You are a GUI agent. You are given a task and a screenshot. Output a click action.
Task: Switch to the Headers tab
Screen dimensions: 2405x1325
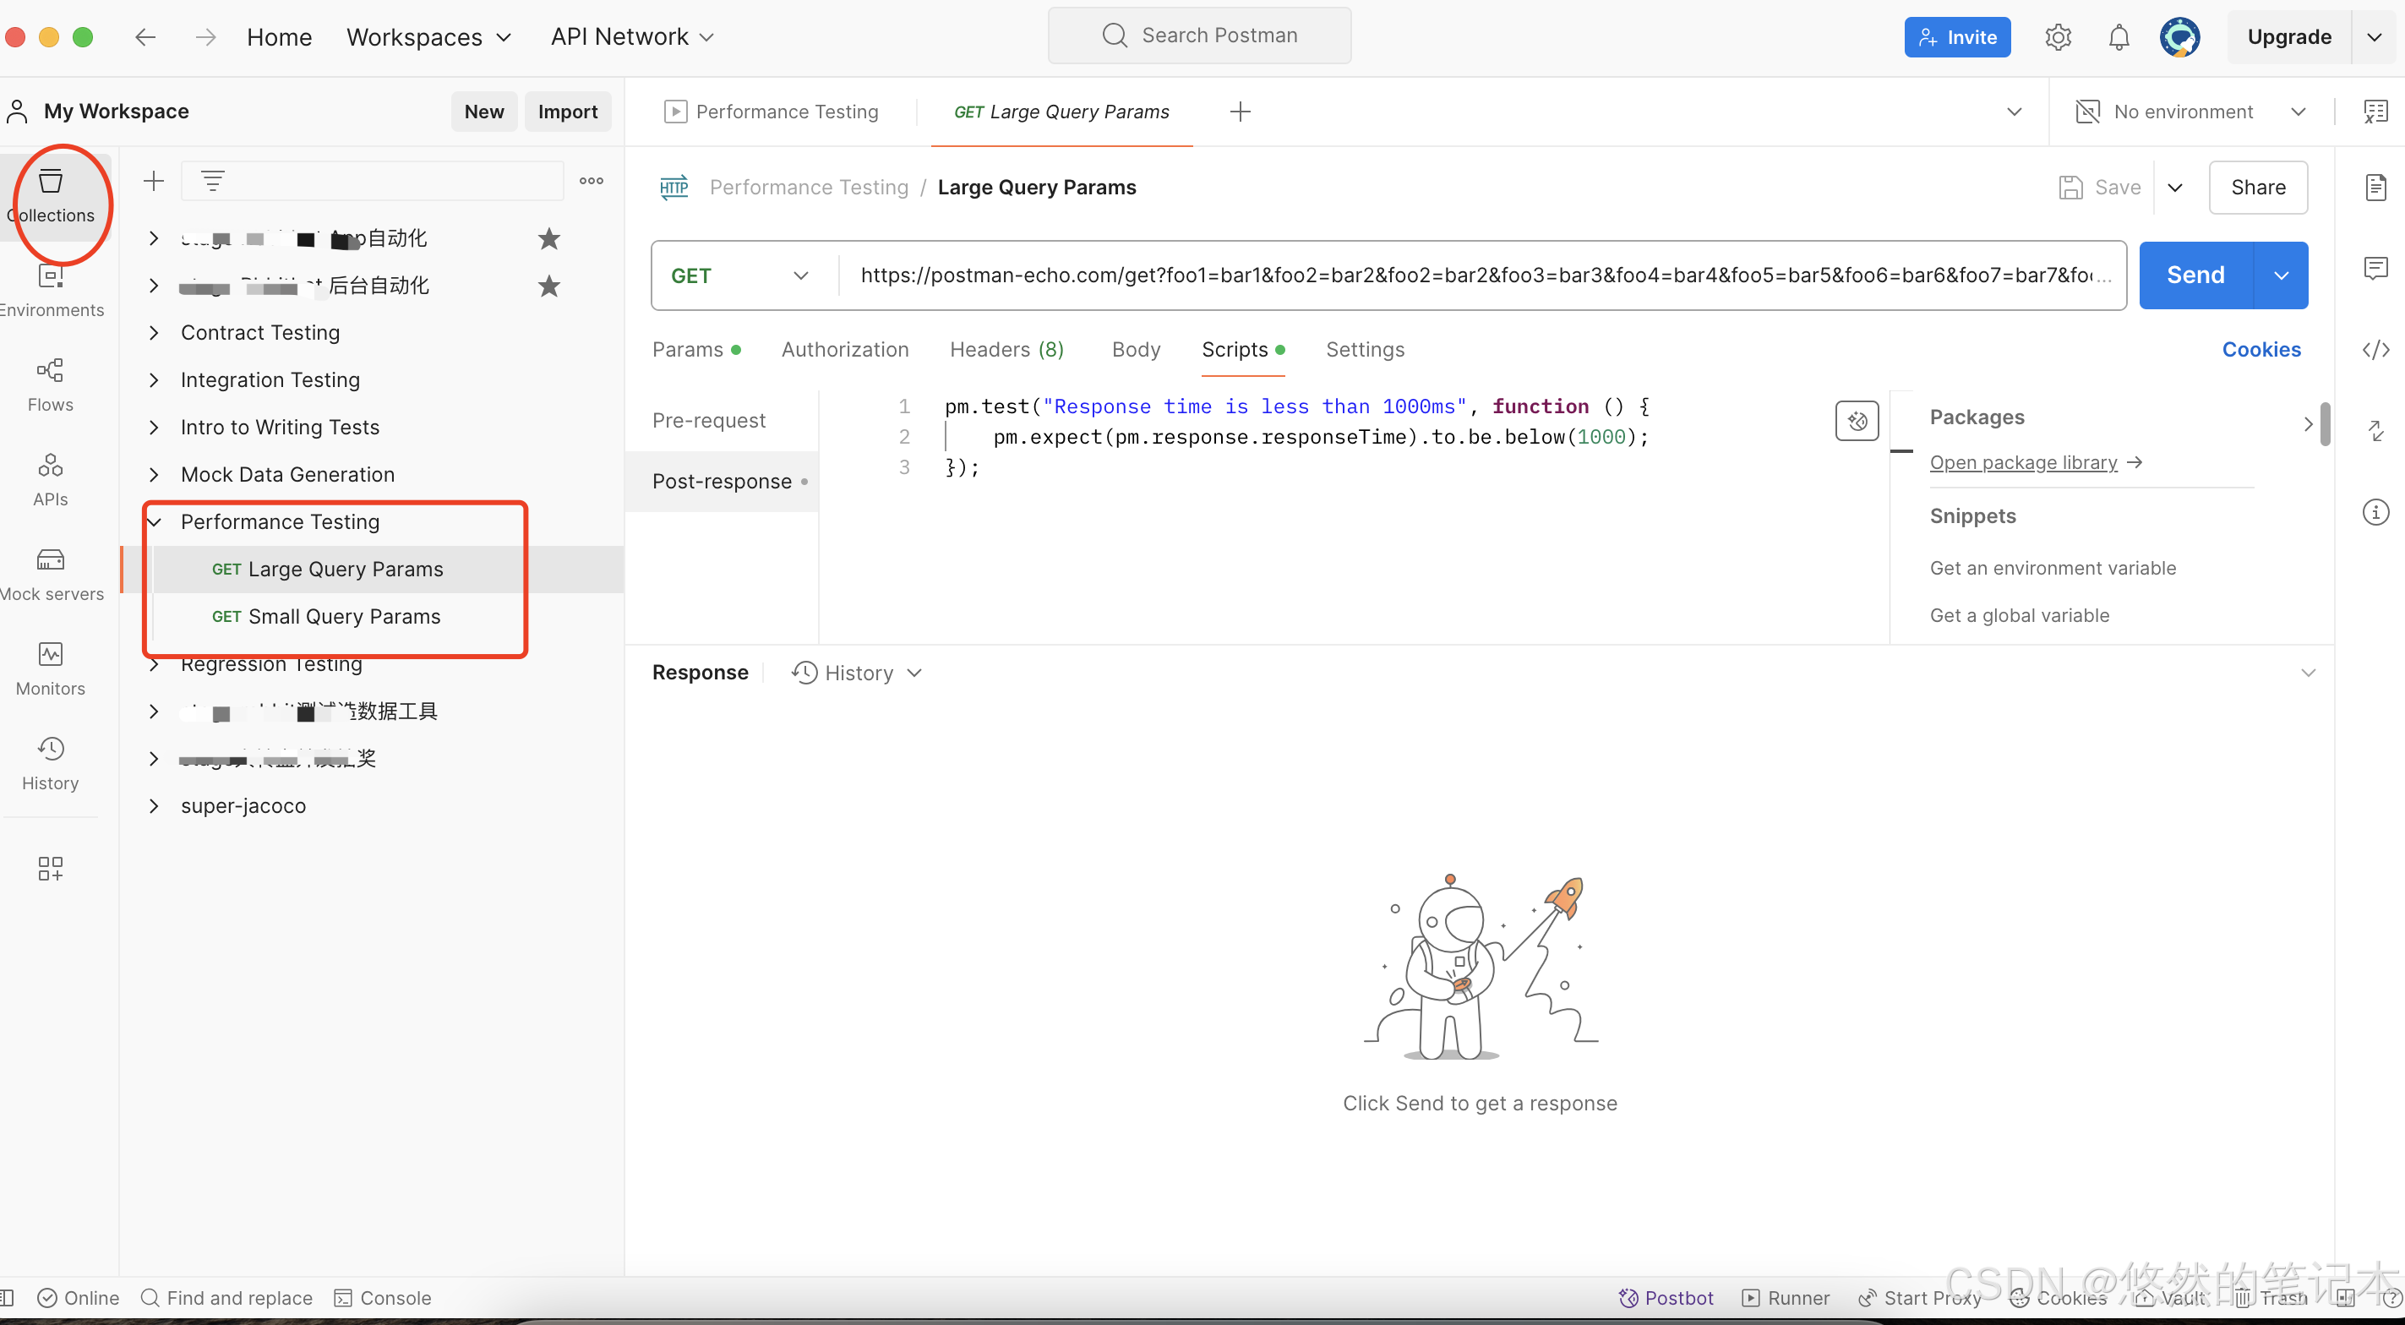[1006, 349]
